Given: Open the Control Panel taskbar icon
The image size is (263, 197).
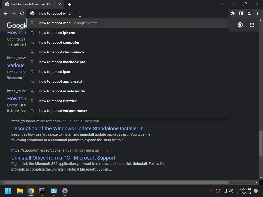Looking at the screenshot, I should click(x=54, y=191).
